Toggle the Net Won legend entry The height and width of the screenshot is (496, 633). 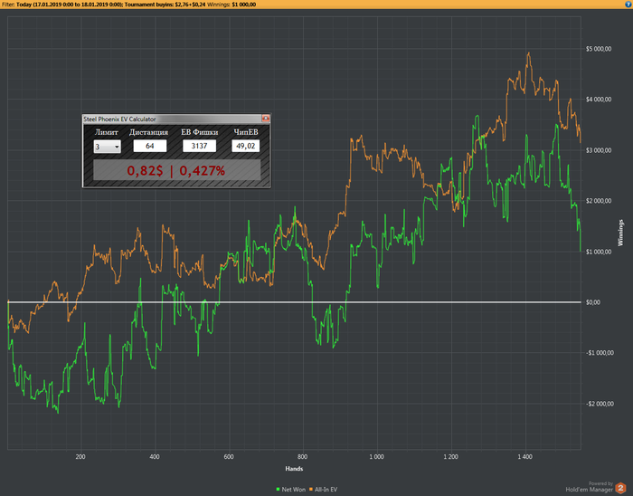291,489
